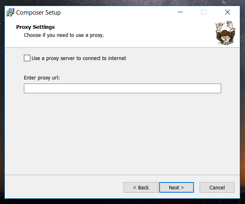Minimize the Composer Setup window
Screen dimensions: 245x204
tap(180, 12)
